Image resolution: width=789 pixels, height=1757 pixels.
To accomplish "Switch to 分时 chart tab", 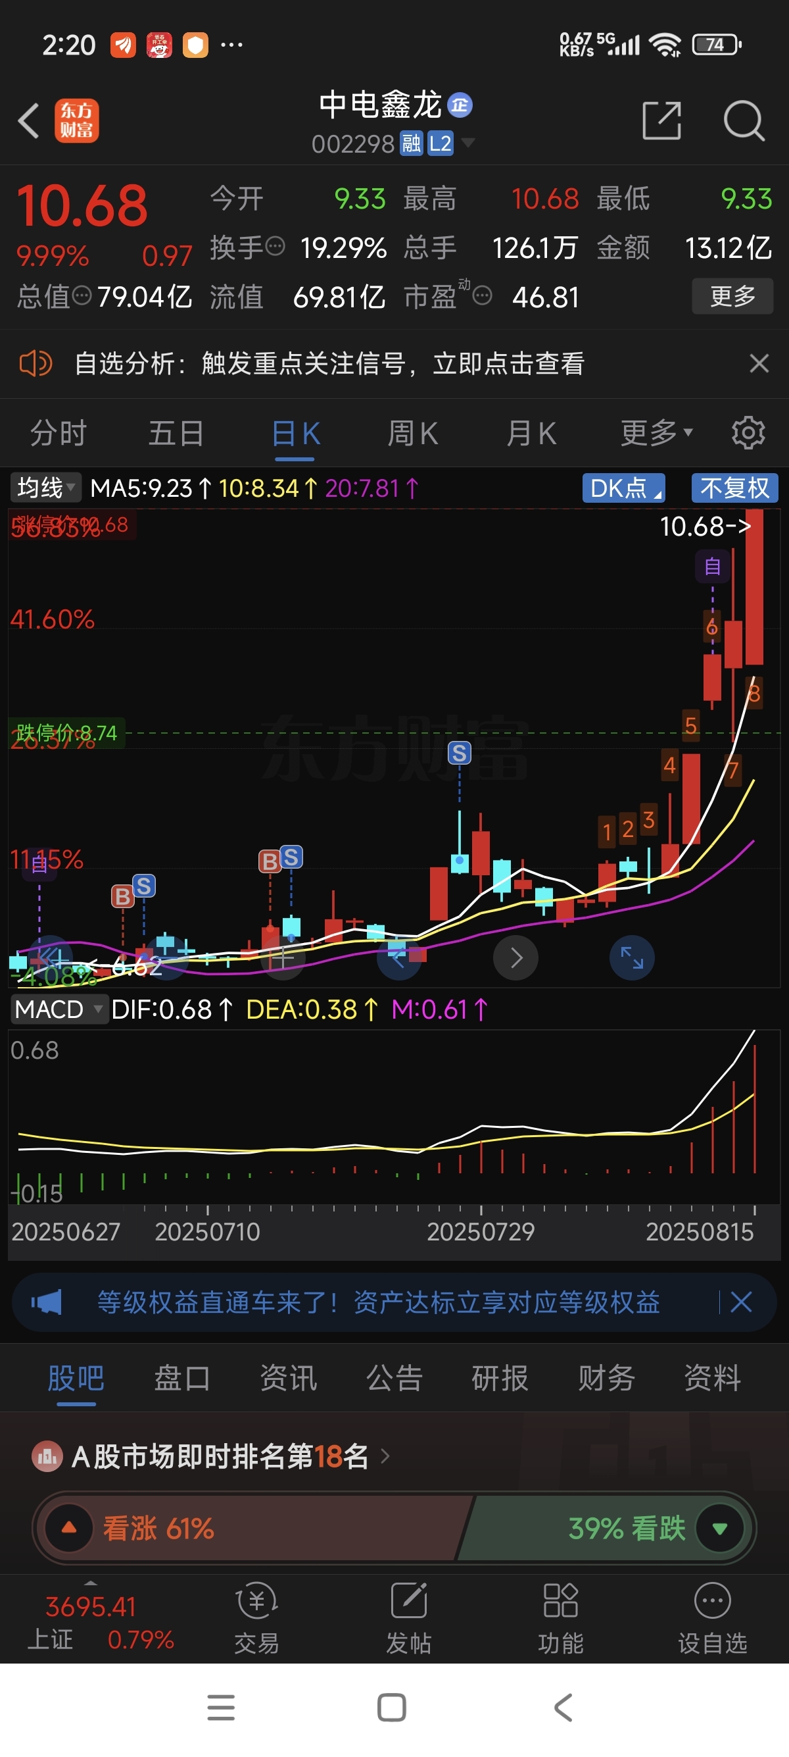I will click(59, 434).
